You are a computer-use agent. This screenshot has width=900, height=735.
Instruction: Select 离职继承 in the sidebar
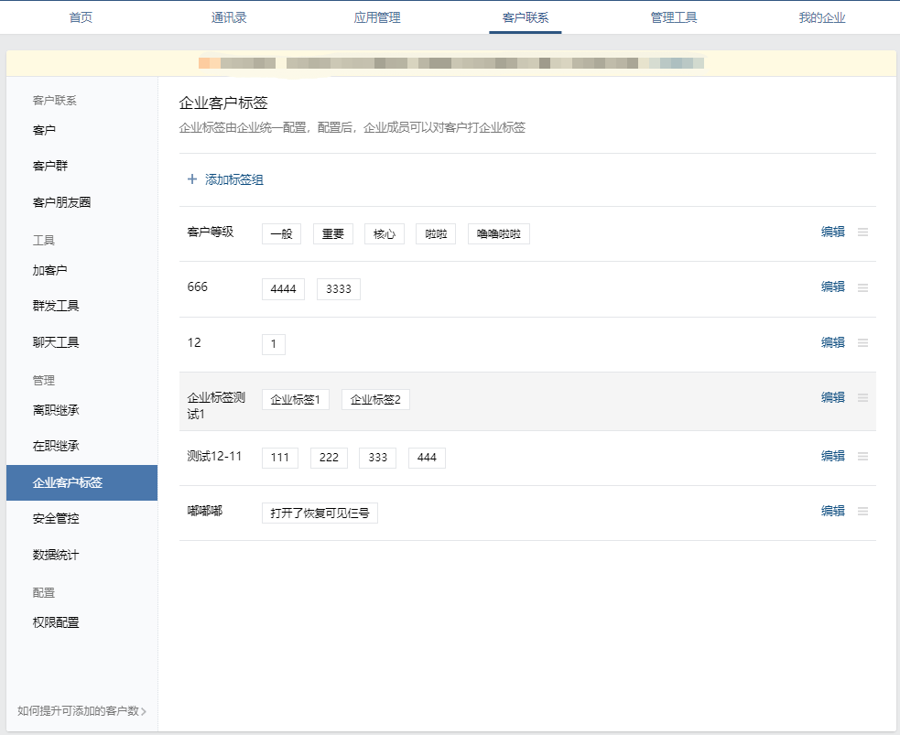pos(56,410)
